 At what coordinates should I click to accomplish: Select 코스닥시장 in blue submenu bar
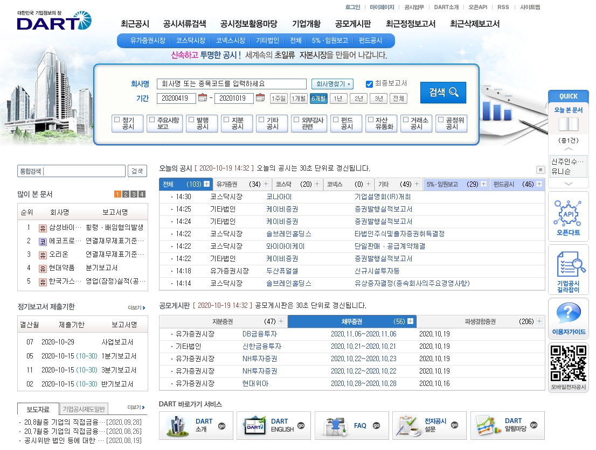pos(190,40)
